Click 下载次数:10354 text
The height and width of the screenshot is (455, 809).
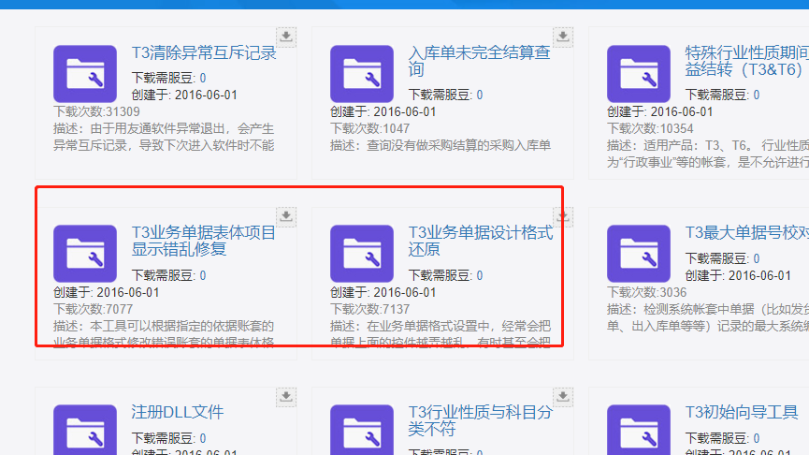click(x=650, y=128)
